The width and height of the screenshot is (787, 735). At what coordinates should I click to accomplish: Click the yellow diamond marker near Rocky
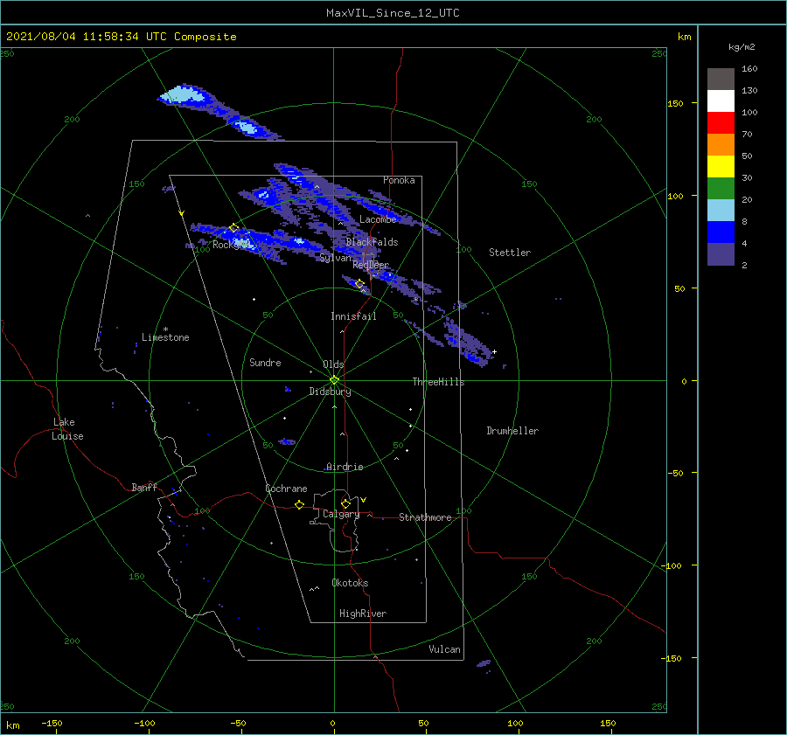point(233,228)
